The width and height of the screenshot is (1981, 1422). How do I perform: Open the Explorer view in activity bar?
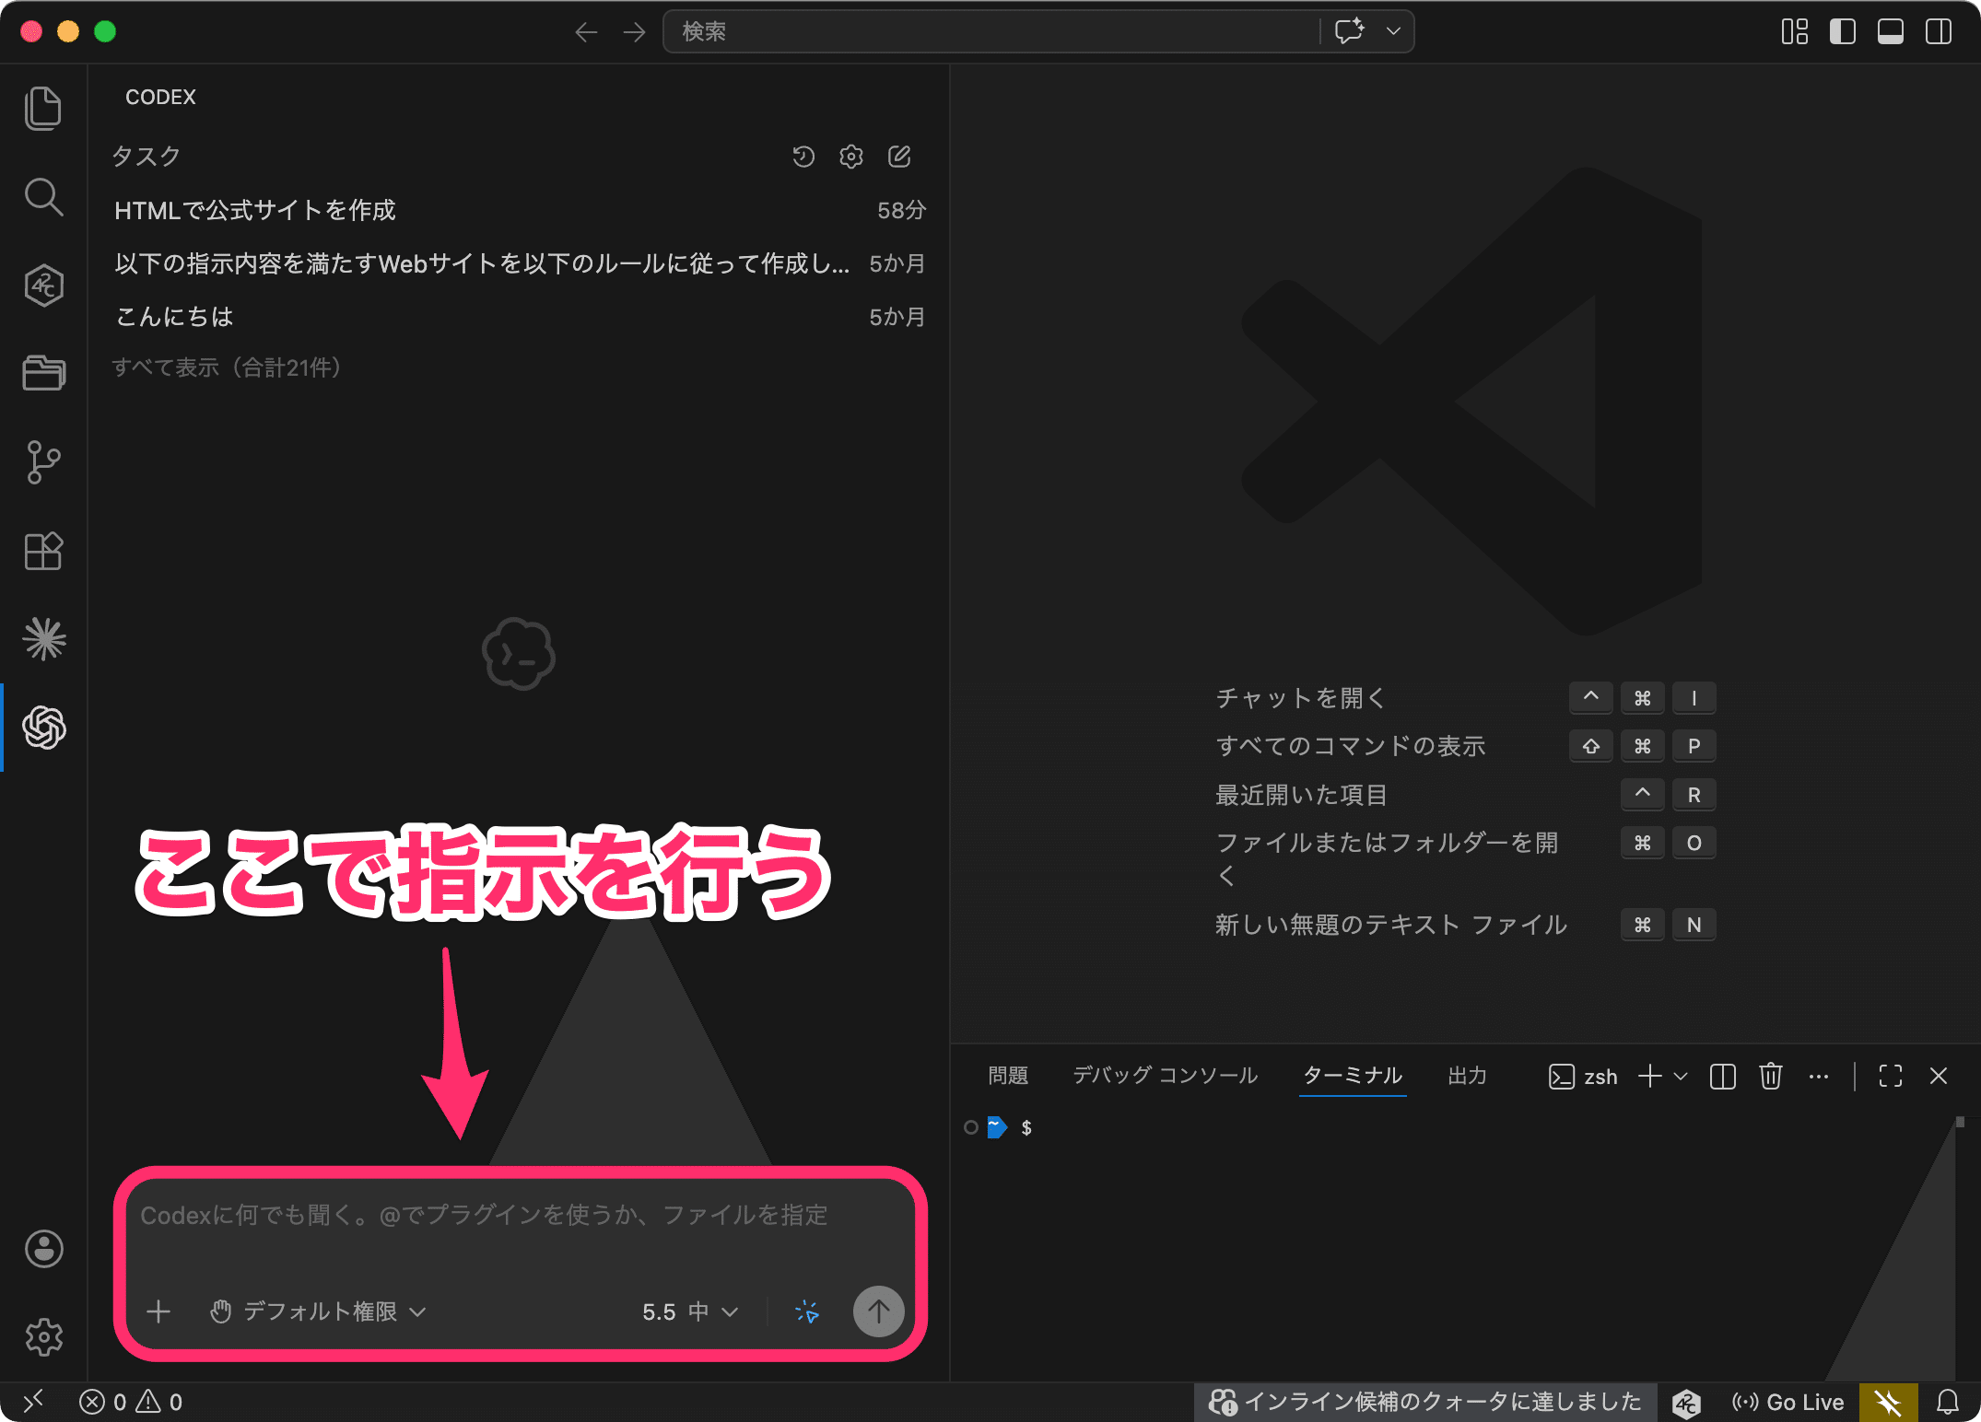click(x=43, y=109)
